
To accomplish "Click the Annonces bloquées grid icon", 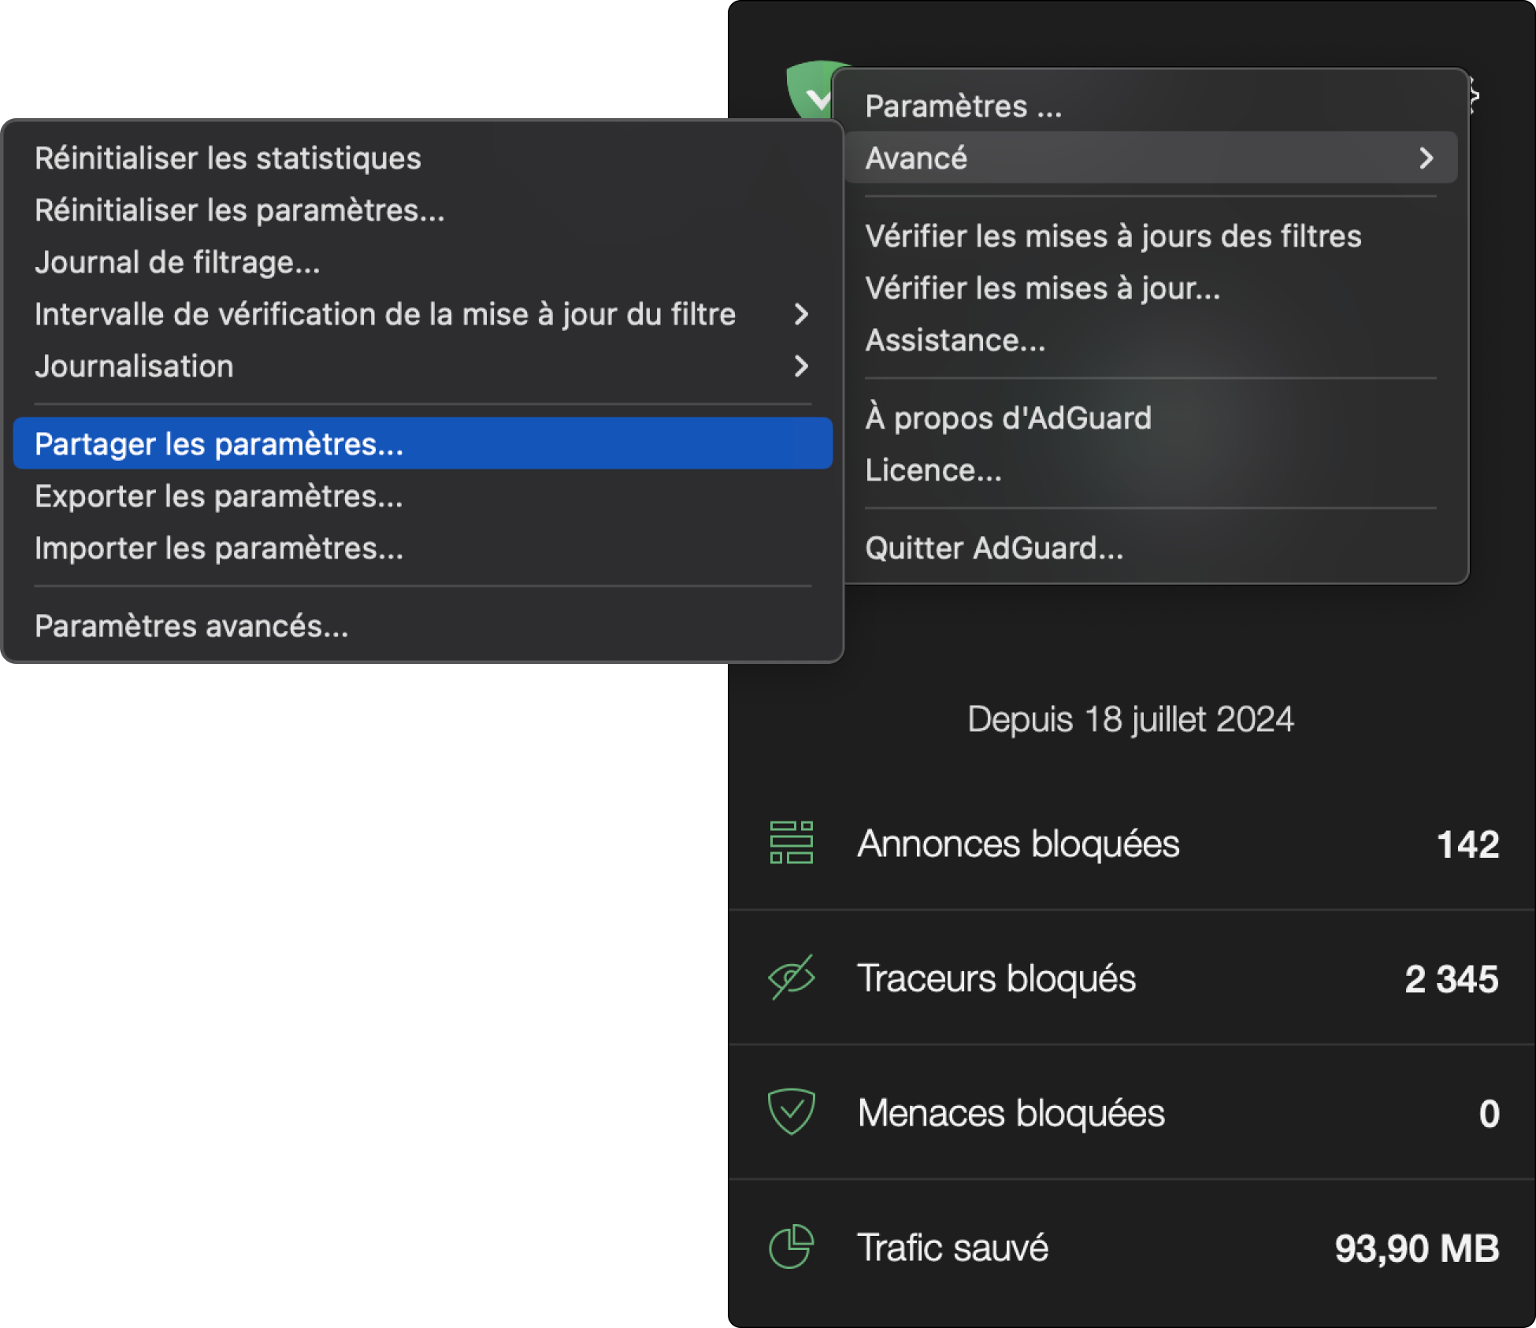I will click(x=791, y=843).
